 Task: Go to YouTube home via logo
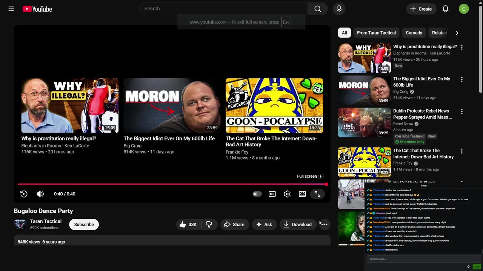click(37, 9)
